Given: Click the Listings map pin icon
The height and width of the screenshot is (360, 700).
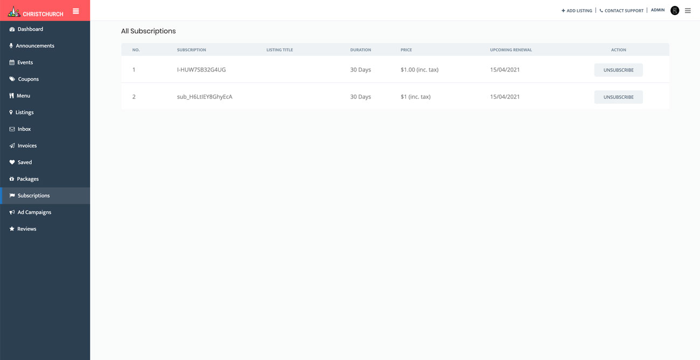Looking at the screenshot, I should (11, 112).
